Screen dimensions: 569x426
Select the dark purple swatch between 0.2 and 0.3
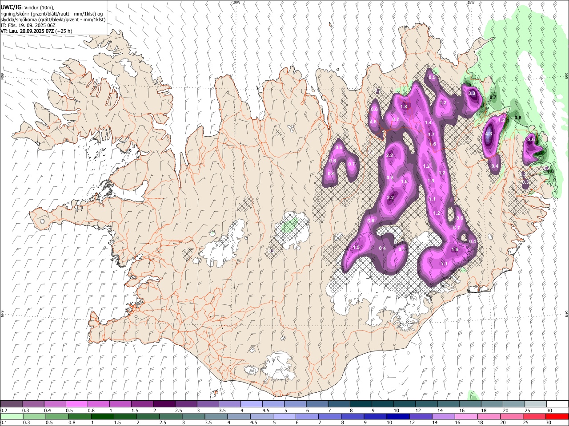pyautogui.click(x=11, y=404)
